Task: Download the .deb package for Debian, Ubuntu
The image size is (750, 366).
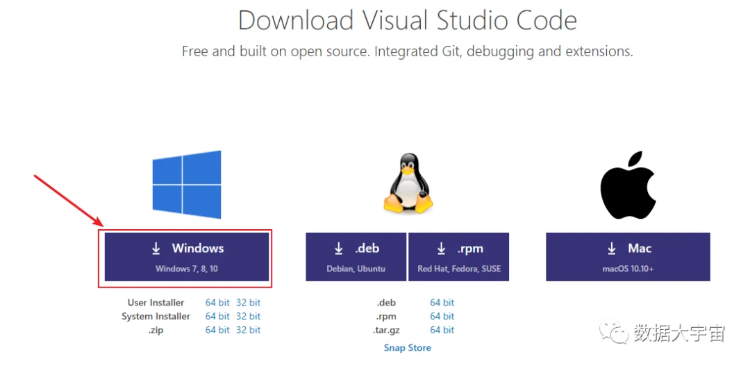Action: [356, 257]
